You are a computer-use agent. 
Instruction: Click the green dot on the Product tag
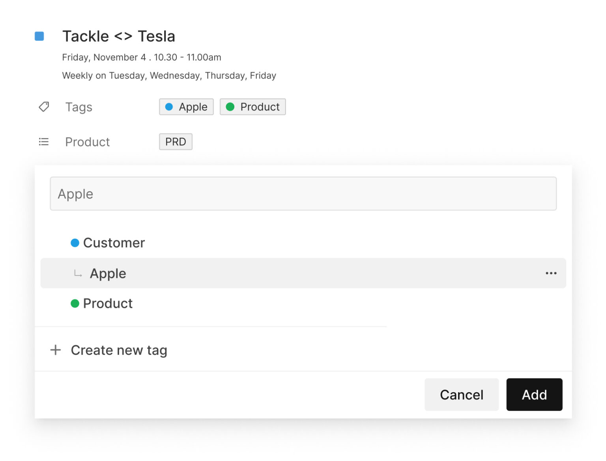click(x=75, y=303)
